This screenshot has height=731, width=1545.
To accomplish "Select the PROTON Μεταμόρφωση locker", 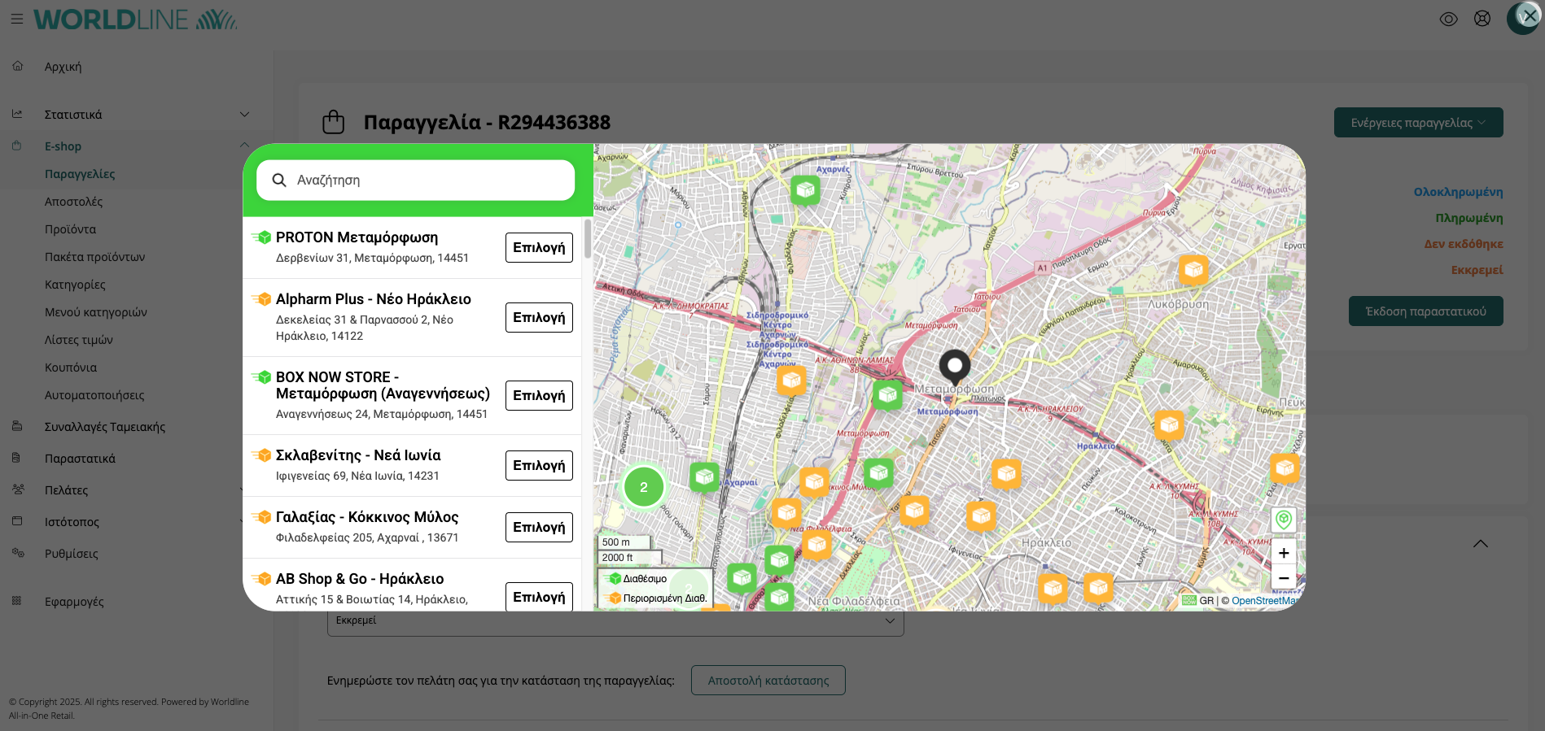I will pos(538,247).
